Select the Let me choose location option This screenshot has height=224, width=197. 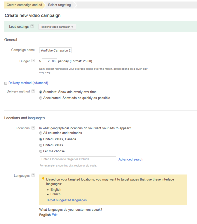pyautogui.click(x=41, y=151)
